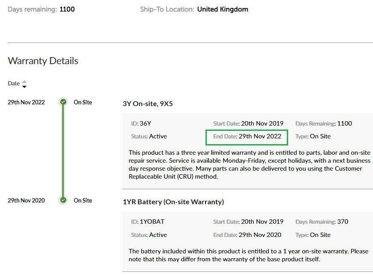The width and height of the screenshot is (373, 275).
Task: Click the Ship-To Location United Kingdom value
Action: pos(223,9)
